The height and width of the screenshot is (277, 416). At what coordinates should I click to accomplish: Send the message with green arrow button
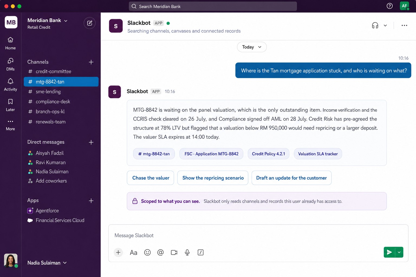(x=389, y=252)
